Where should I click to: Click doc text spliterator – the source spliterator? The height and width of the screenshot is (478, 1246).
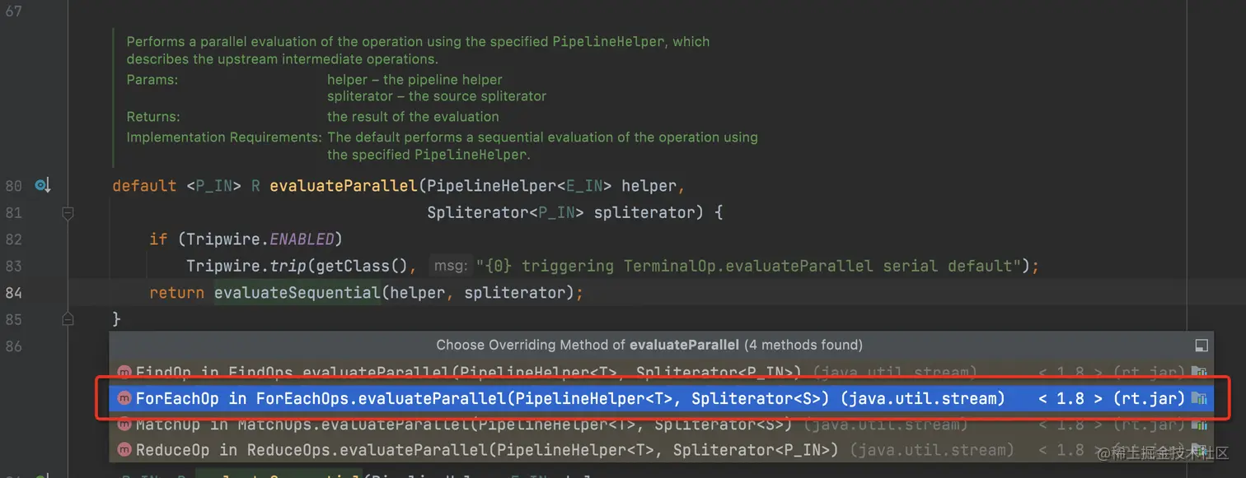(x=437, y=96)
